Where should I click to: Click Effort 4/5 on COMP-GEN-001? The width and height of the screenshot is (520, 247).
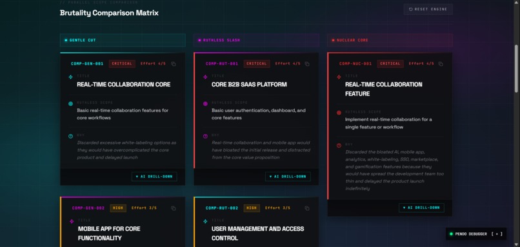point(153,64)
